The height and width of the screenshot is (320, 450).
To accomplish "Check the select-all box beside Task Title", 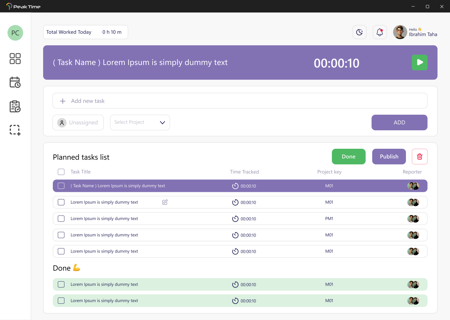I will [x=61, y=172].
